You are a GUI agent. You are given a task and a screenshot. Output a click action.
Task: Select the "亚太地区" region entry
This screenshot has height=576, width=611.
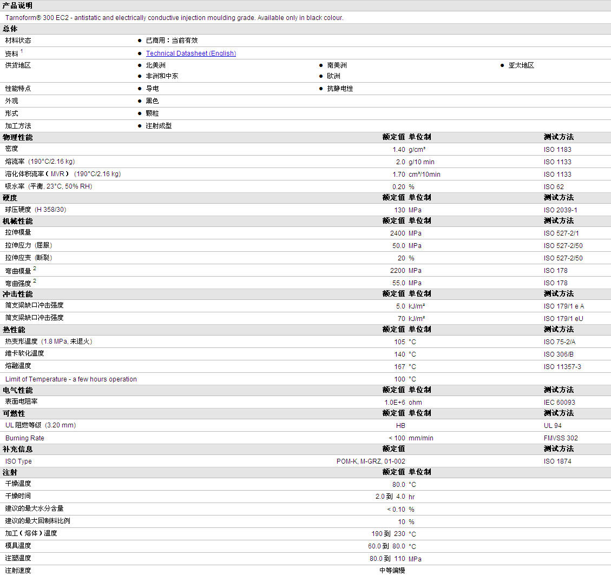click(x=521, y=65)
